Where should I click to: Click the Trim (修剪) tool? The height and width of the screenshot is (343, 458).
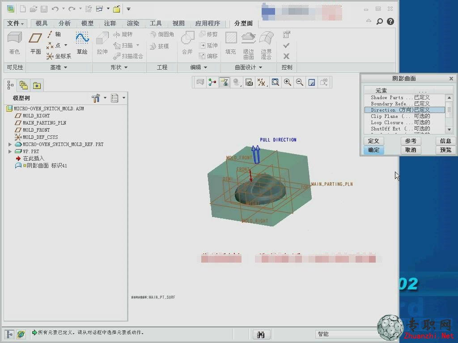tap(208, 34)
